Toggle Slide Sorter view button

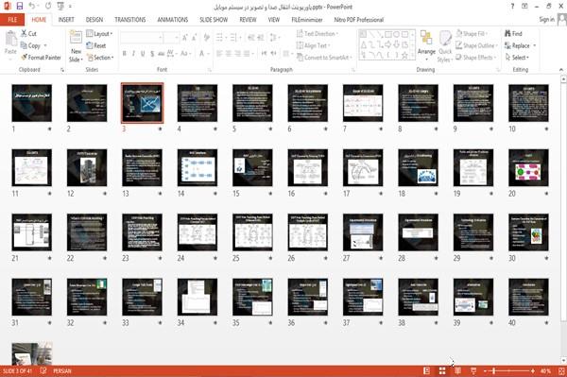(442, 370)
